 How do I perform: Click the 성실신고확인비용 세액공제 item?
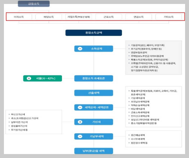(145, 120)
